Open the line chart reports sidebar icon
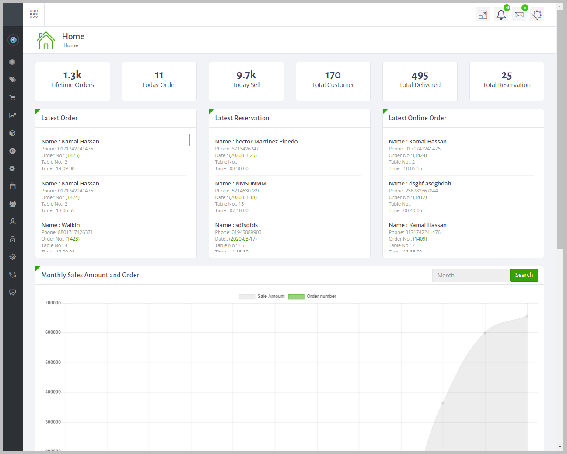The image size is (567, 454). [13, 115]
